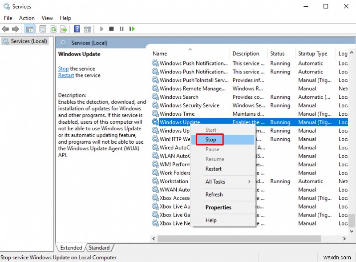
Task: Click gear icon of Workstation service
Action: [x=155, y=181]
